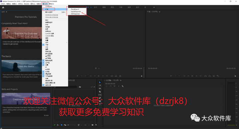Switch Project panel to list view
This screenshot has width=239, height=129.
click(x=58, y=125)
